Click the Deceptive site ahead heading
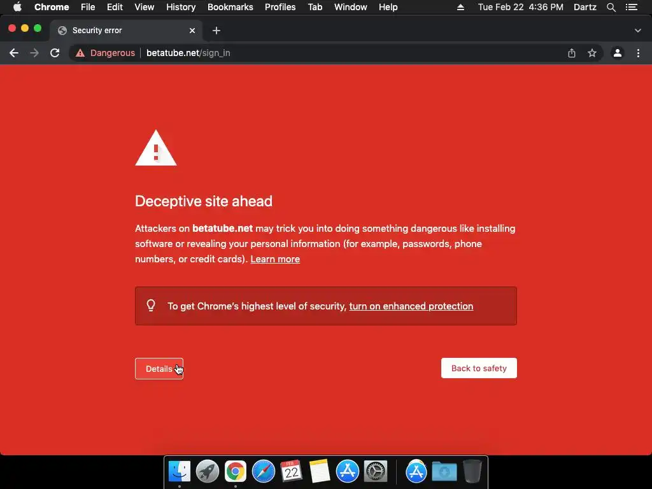 [x=204, y=201]
